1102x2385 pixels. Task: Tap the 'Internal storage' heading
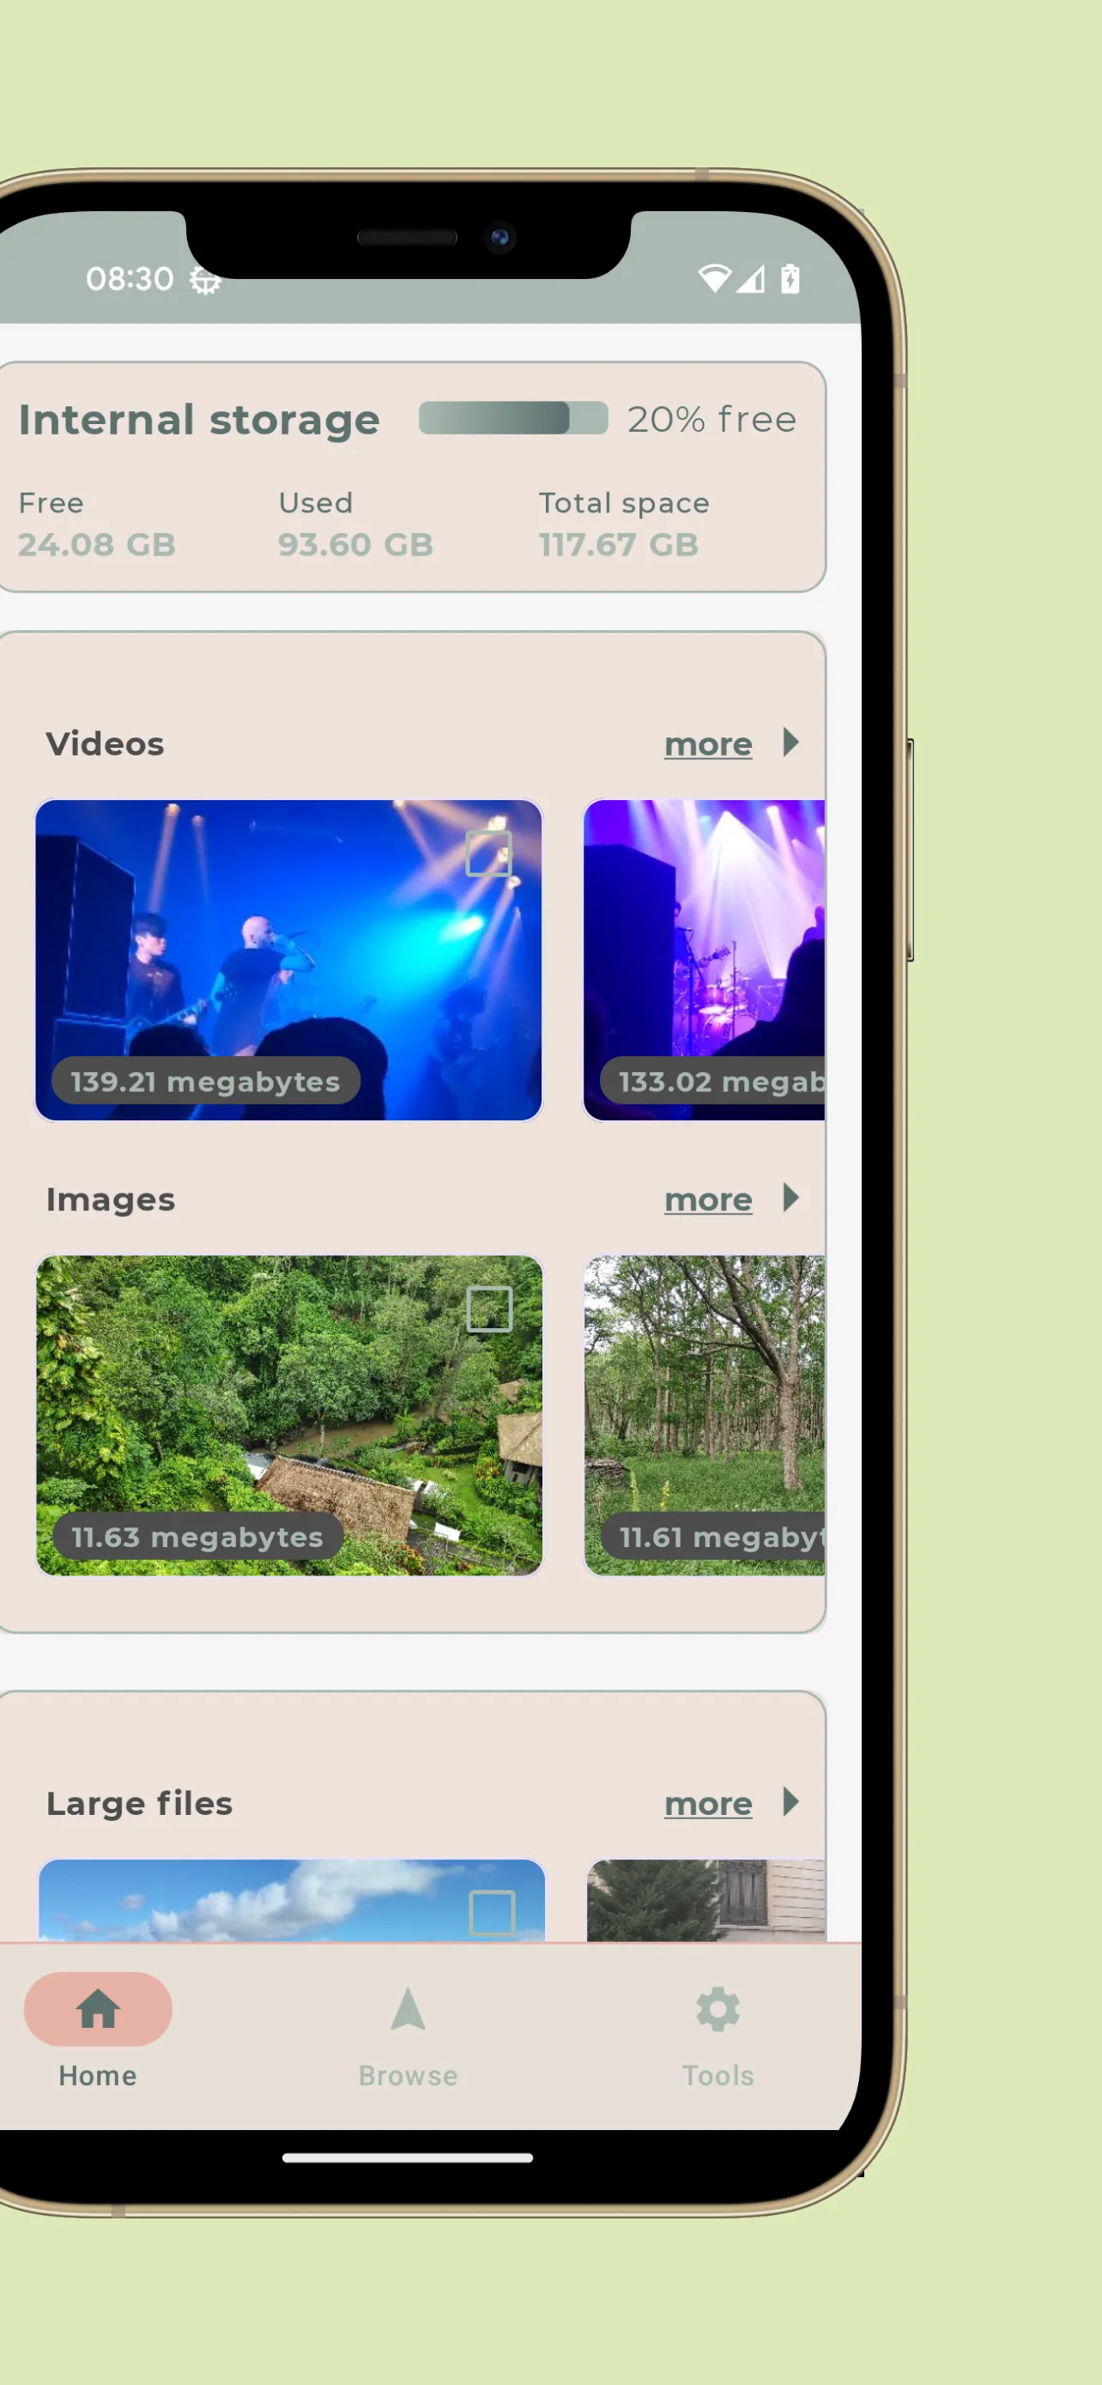click(199, 421)
